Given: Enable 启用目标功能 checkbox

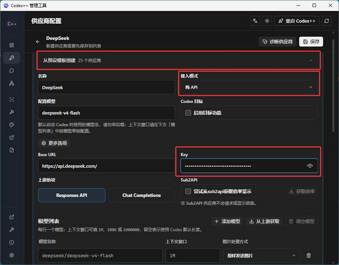Looking at the screenshot, I should click(188, 113).
